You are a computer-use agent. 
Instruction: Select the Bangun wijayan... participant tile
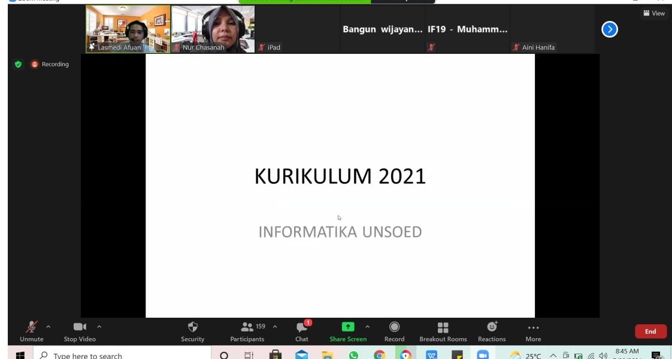coord(383,29)
